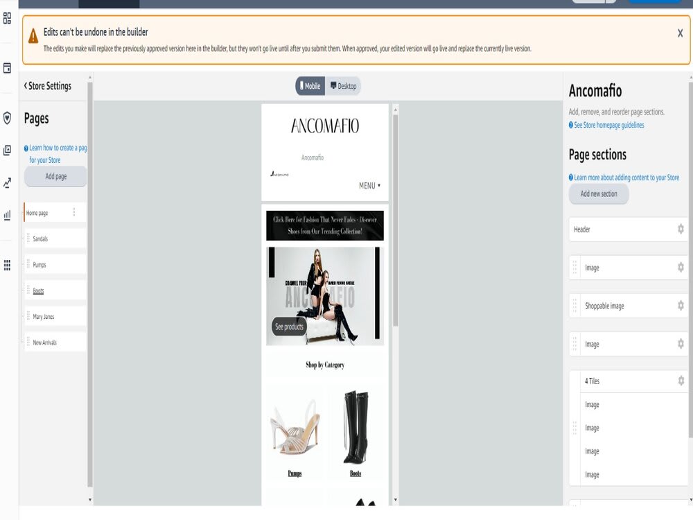Open the bar chart reports icon
693x520 pixels.
tap(7, 216)
